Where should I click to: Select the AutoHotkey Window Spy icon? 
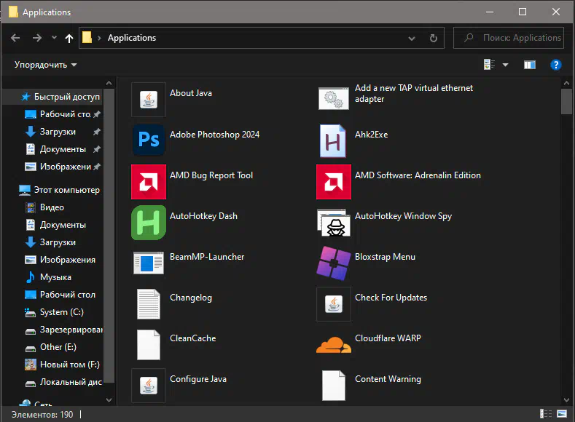pos(334,223)
